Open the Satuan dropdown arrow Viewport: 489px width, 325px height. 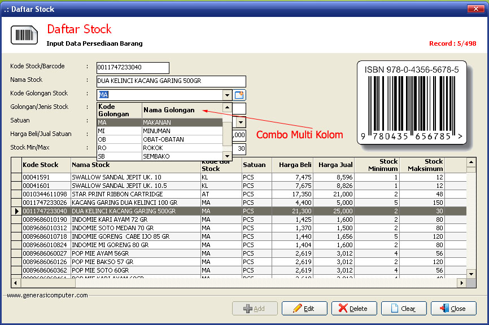241,122
